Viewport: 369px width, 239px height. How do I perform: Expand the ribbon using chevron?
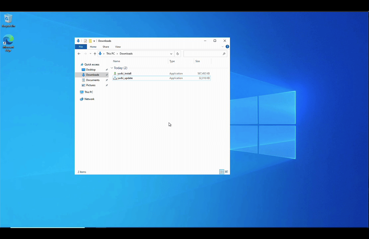pos(223,47)
